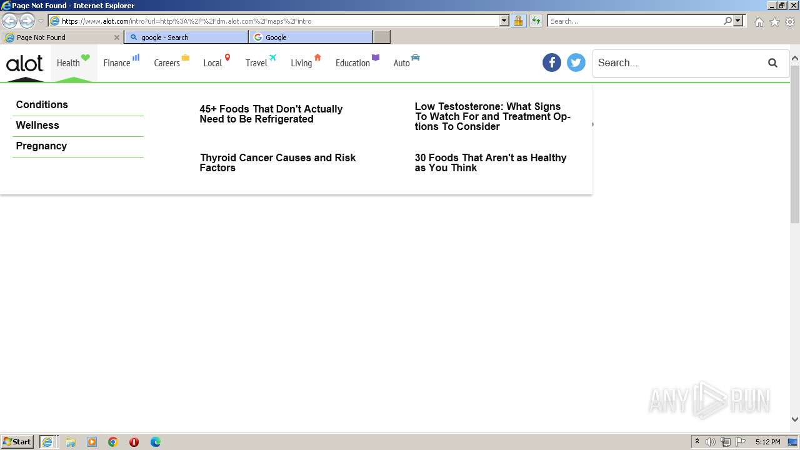The height and width of the screenshot is (450, 800).
Task: Open the Pregnancy category link
Action: [x=41, y=146]
